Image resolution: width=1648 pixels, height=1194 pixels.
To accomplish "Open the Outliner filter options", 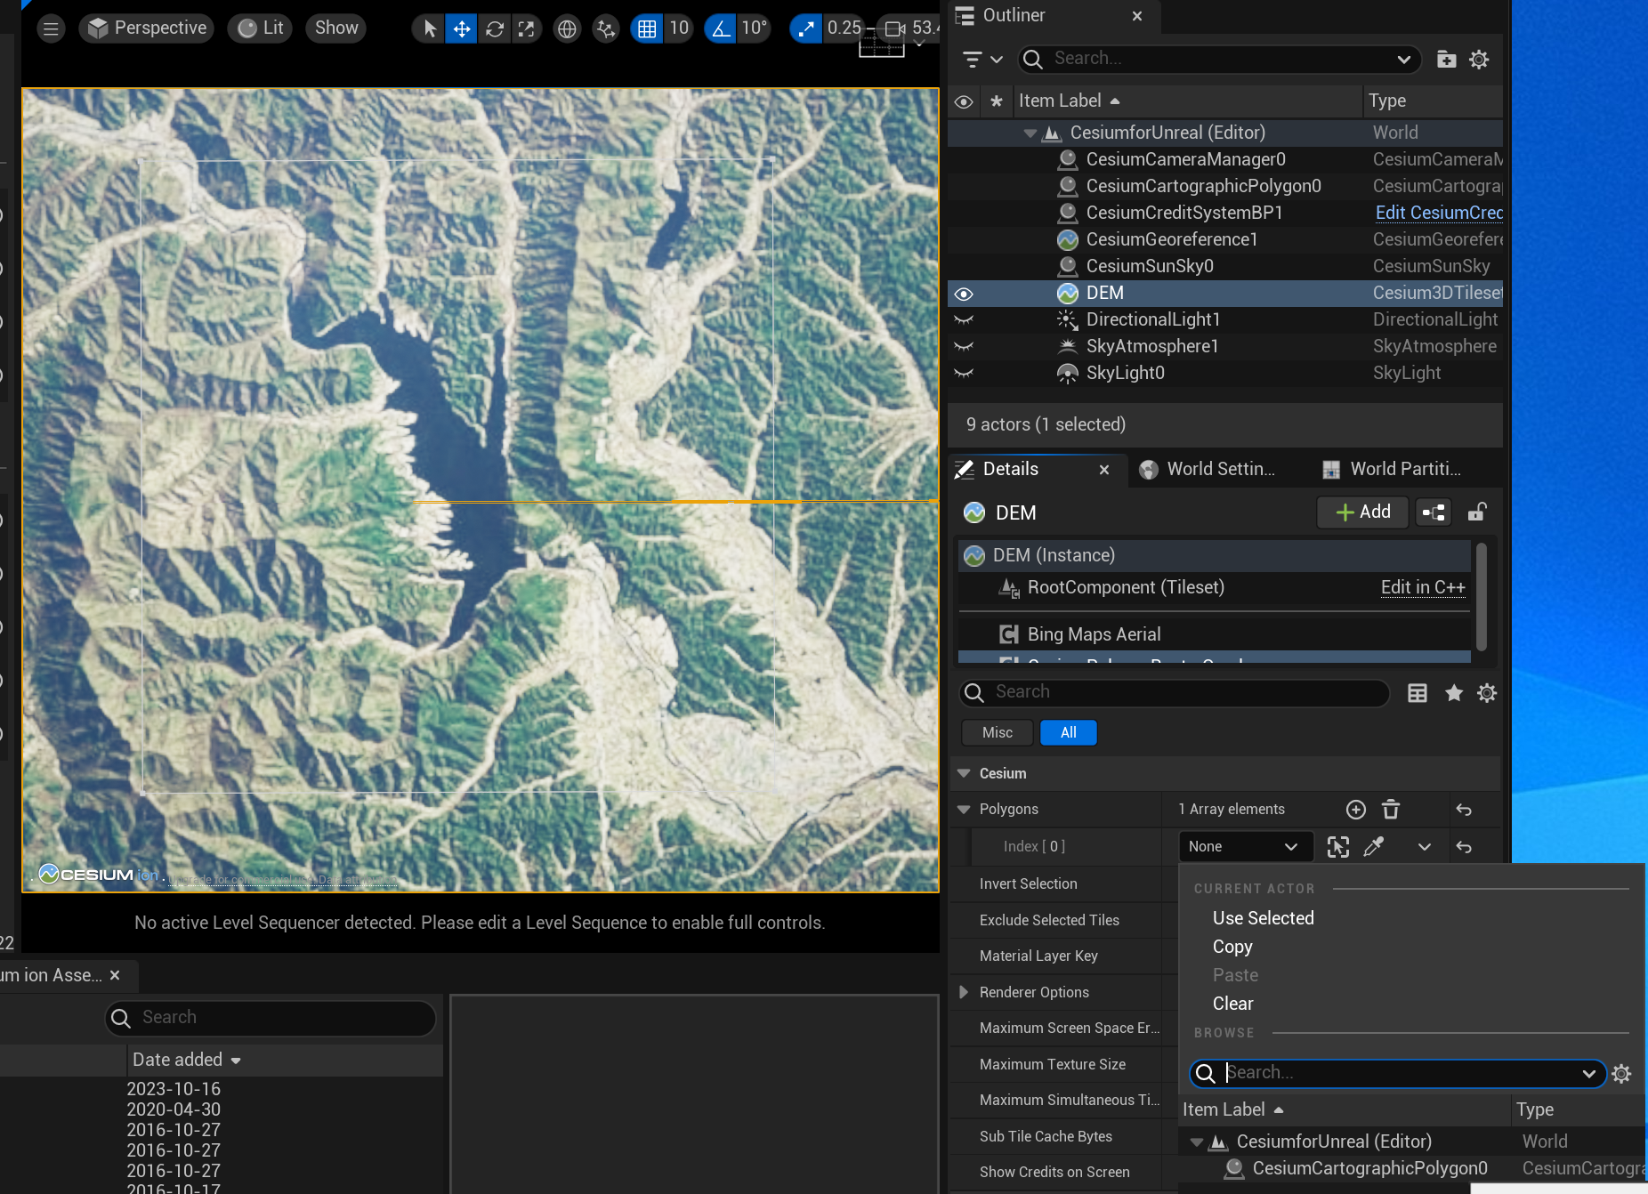I will 982,60.
